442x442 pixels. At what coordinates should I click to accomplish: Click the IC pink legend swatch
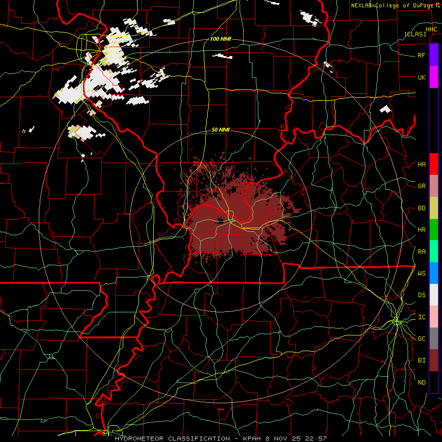(x=434, y=317)
